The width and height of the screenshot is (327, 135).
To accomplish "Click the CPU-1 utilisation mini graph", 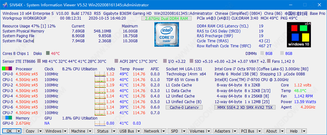I will [x=100, y=79].
